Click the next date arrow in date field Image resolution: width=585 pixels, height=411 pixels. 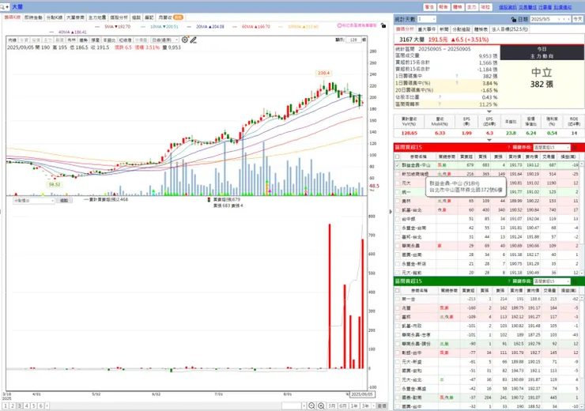(x=568, y=19)
